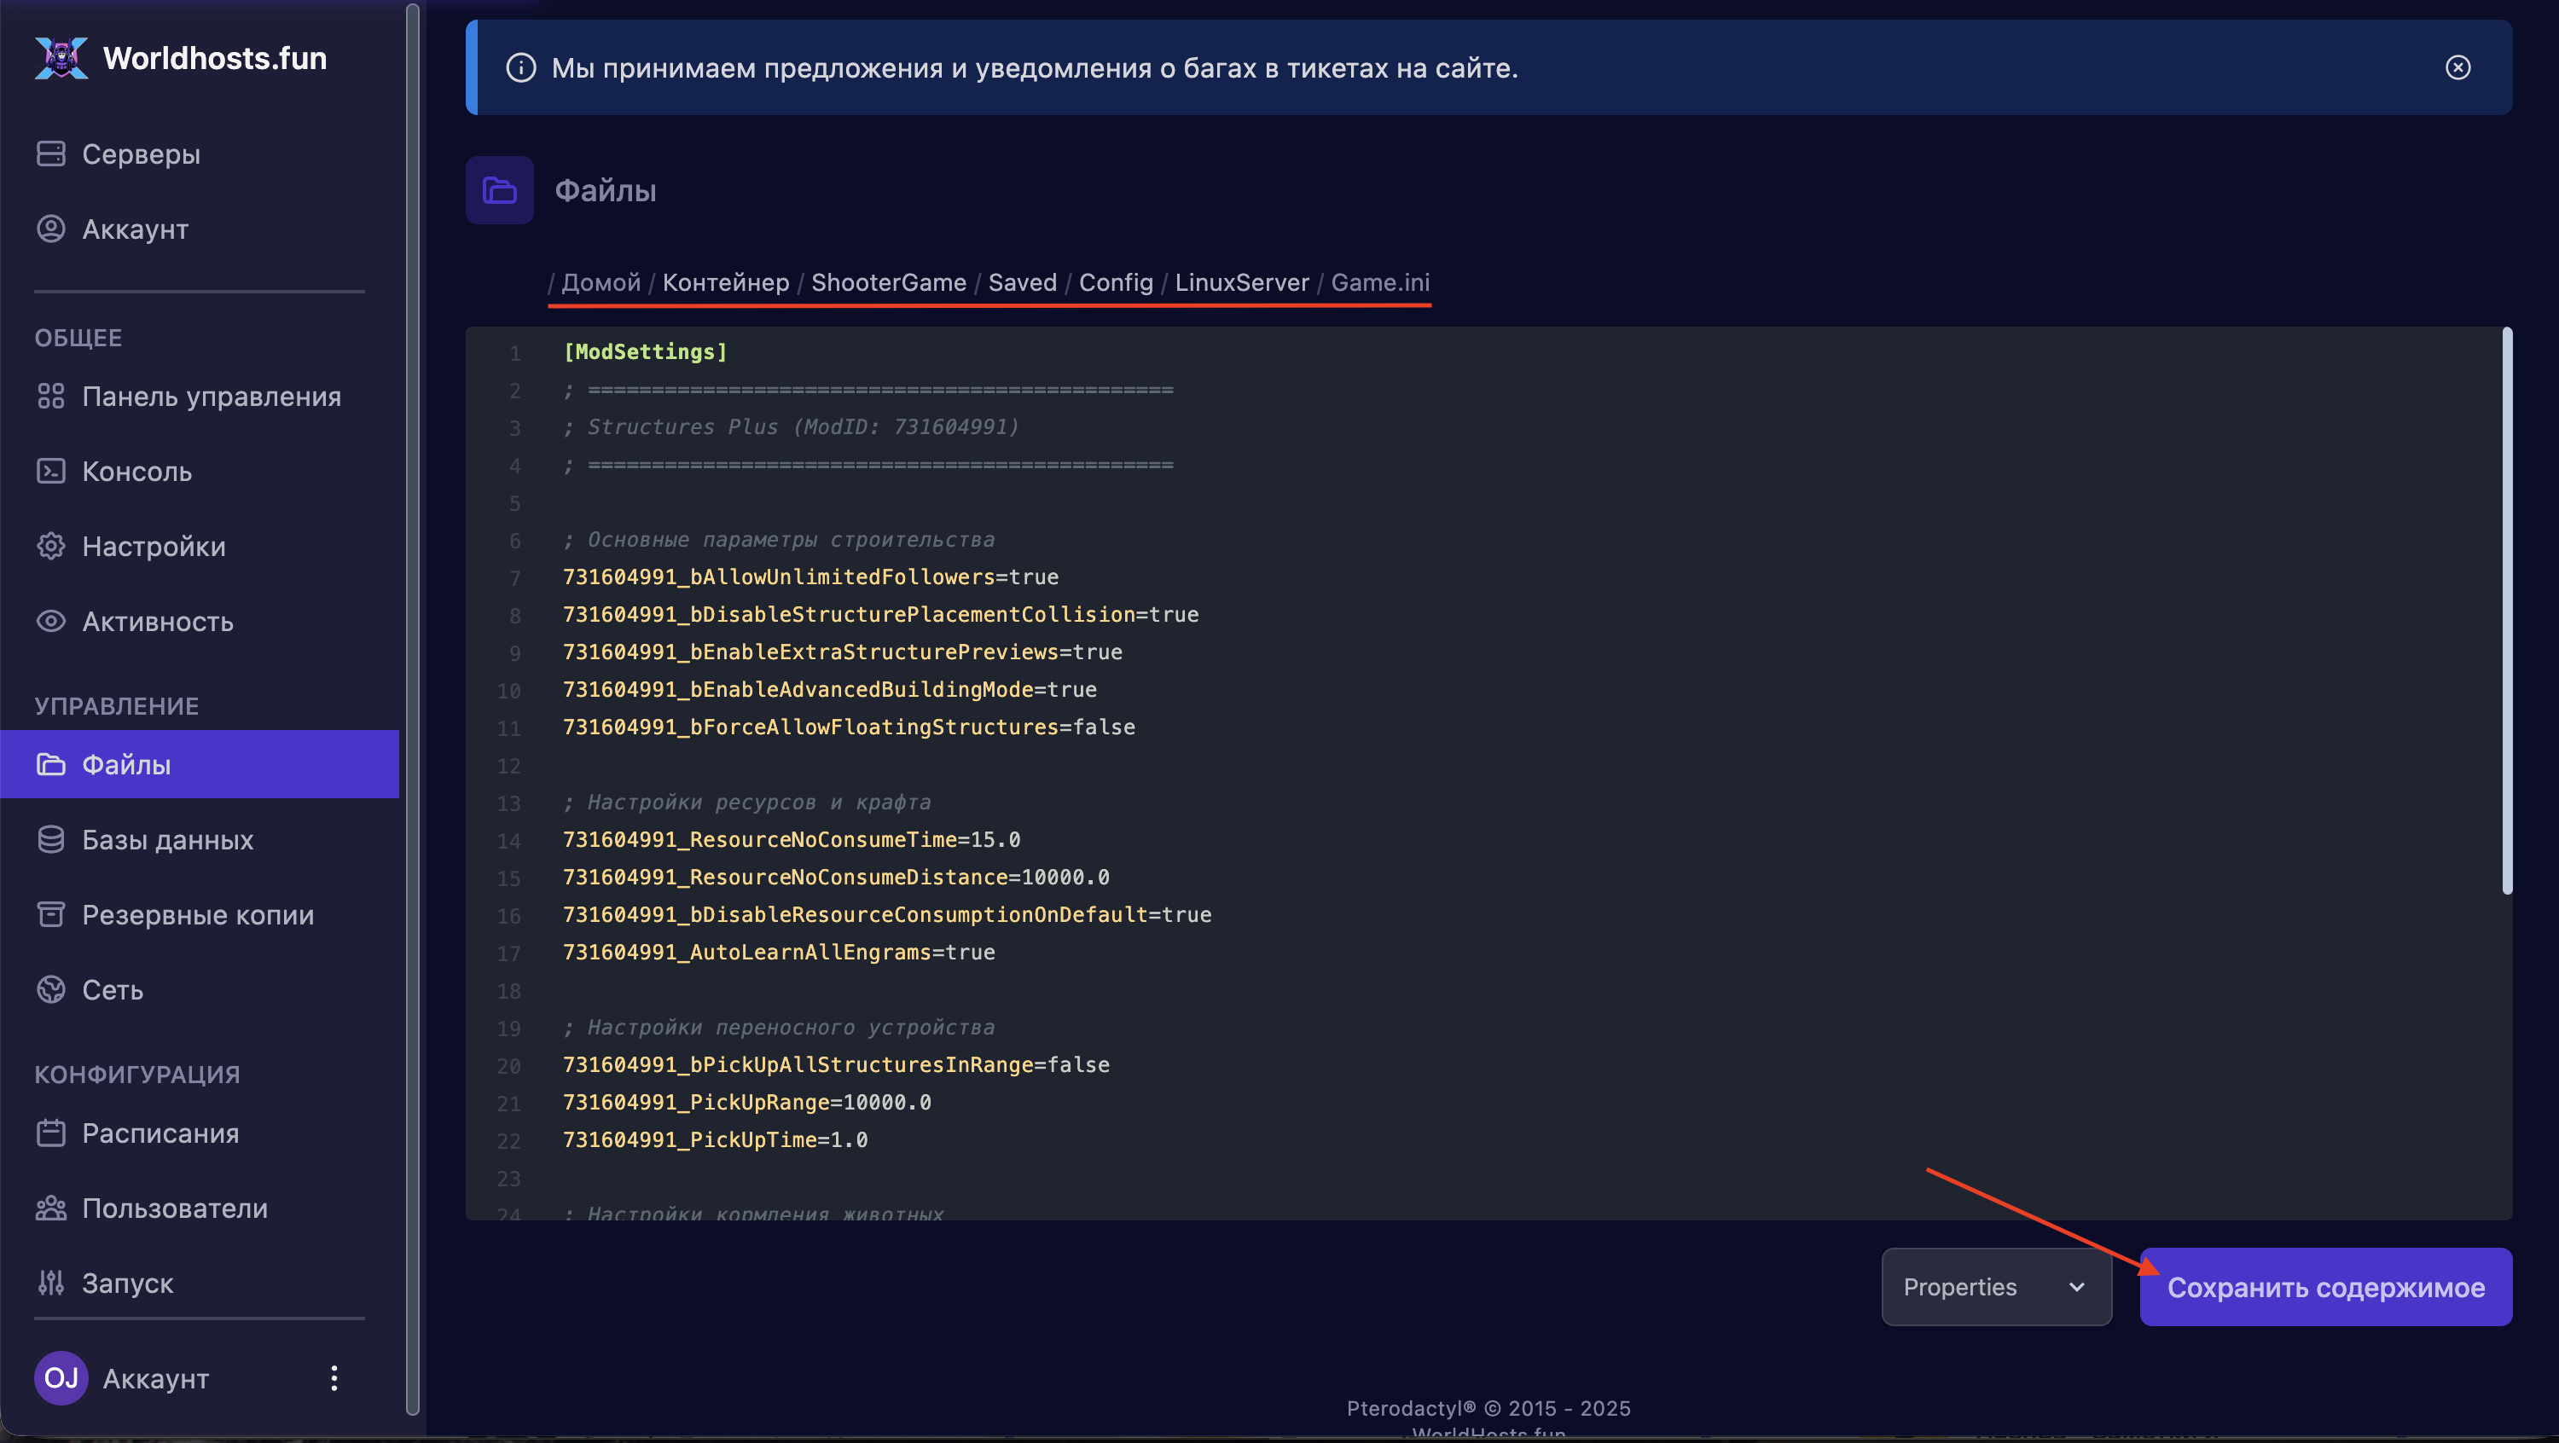Open Серверы via its server icon

[x=50, y=154]
